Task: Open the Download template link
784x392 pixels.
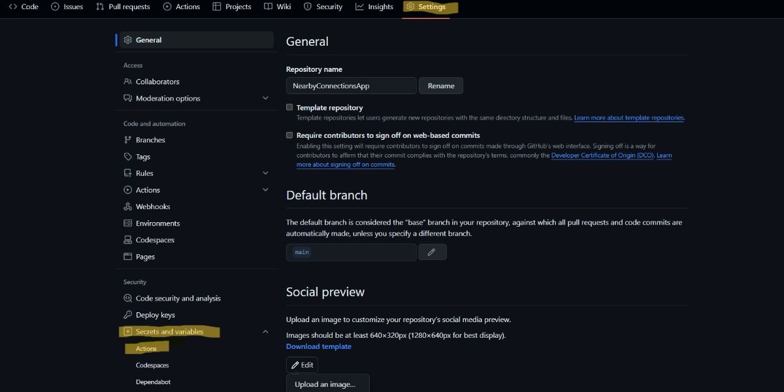Action: (319, 346)
